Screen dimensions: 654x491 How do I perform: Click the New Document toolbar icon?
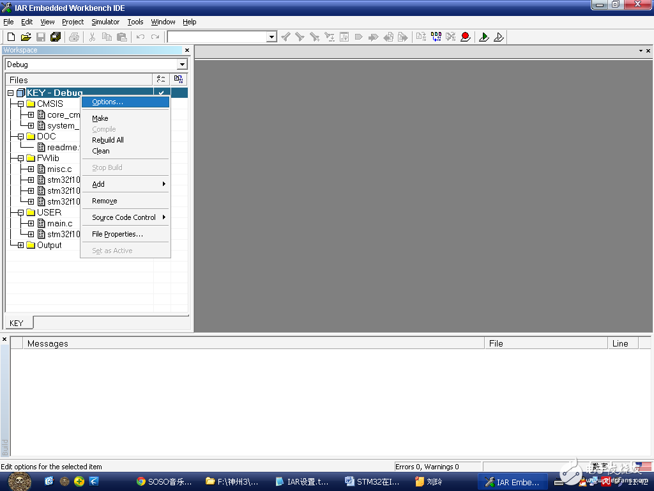[x=11, y=37]
